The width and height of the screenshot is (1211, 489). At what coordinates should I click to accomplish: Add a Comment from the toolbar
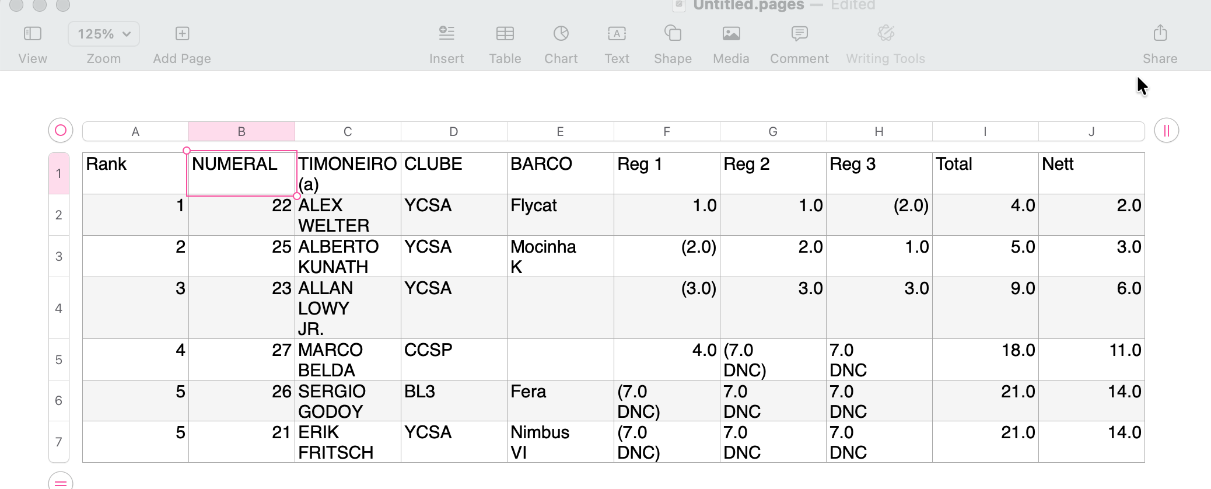pyautogui.click(x=799, y=34)
